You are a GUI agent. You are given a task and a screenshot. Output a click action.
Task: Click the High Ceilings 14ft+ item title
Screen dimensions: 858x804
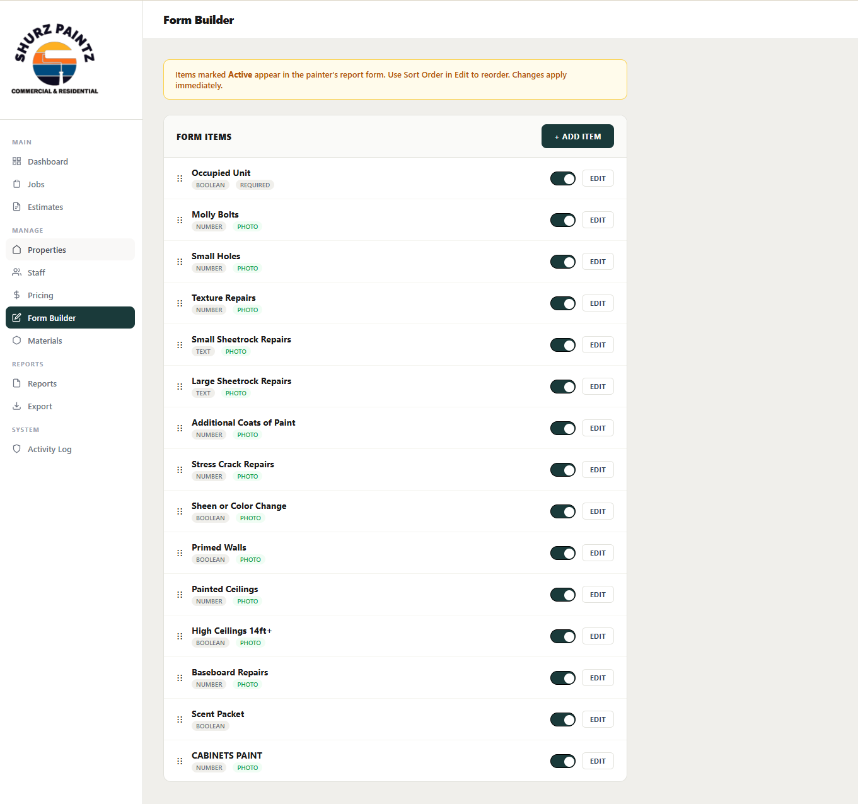tap(232, 631)
